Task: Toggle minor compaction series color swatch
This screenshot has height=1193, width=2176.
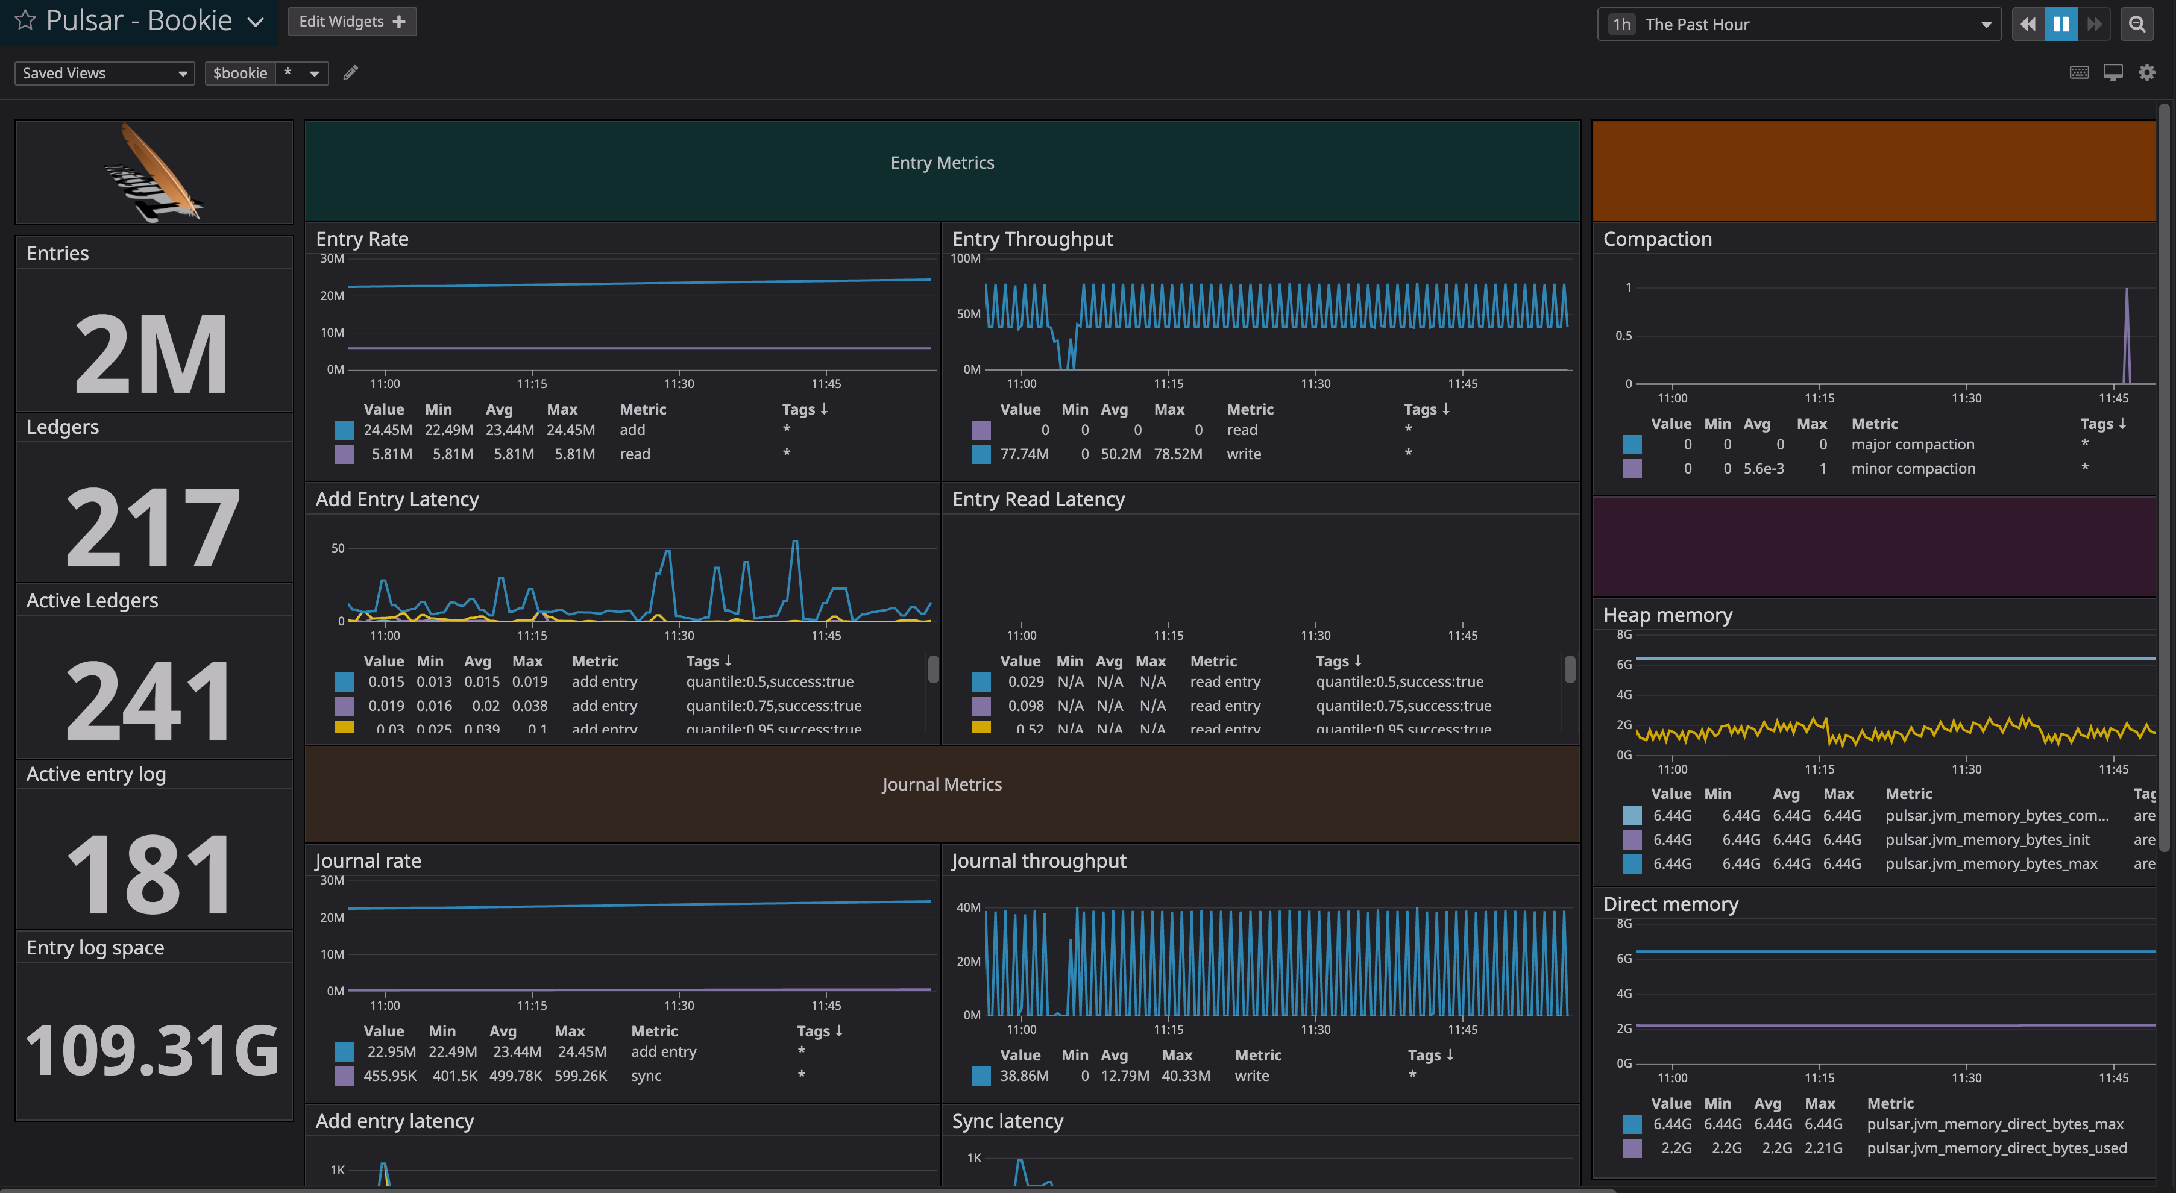Action: click(1632, 469)
